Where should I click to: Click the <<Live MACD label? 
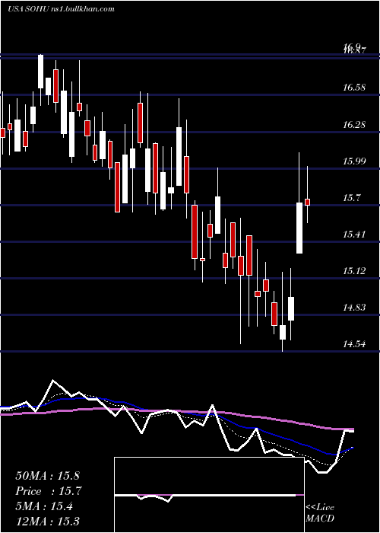click(320, 512)
